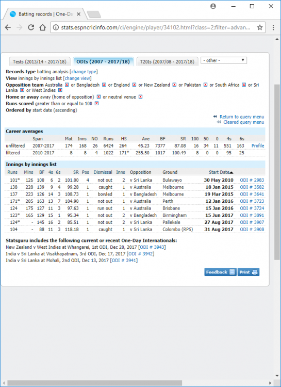The image size is (281, 387).
Task: Click the Print button
Action: (248, 272)
